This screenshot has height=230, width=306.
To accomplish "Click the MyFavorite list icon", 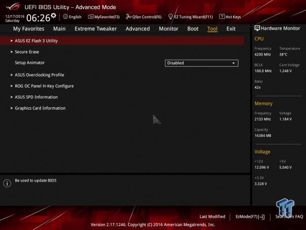I will (90, 17).
